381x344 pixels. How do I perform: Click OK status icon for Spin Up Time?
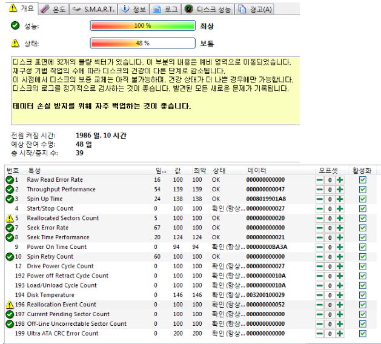click(10, 199)
